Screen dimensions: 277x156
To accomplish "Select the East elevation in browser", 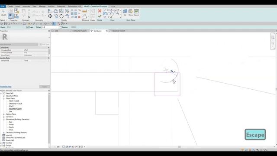I will (x=10, y=122).
